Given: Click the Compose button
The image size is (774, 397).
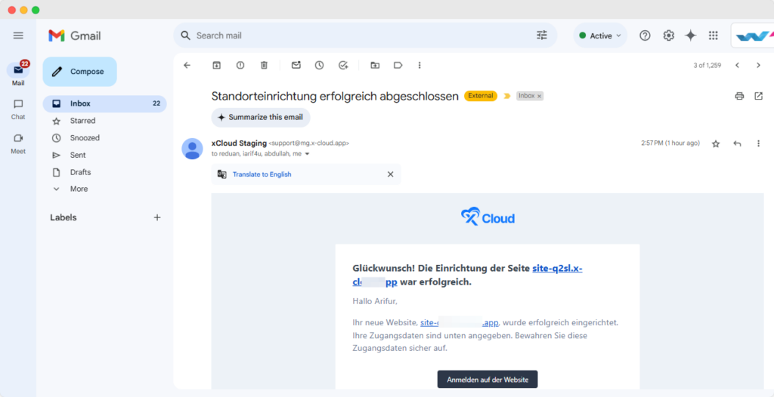Looking at the screenshot, I should (79, 72).
